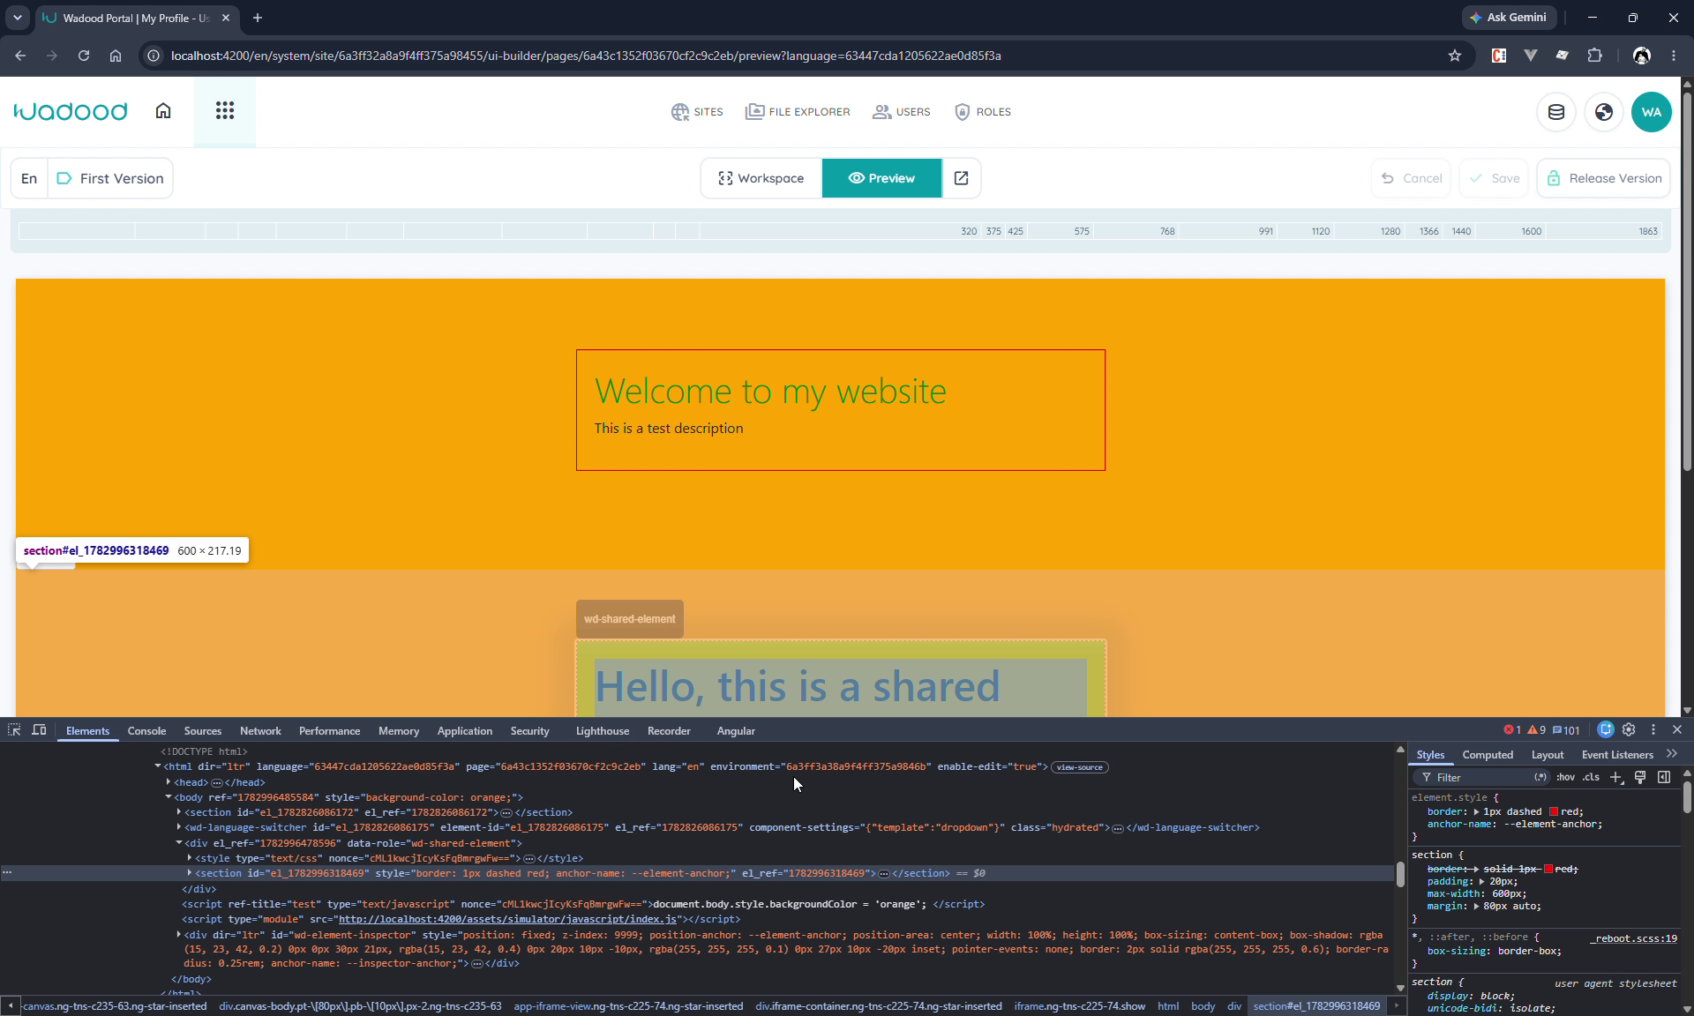
Task: Open the ROLES section
Action: pos(983,112)
